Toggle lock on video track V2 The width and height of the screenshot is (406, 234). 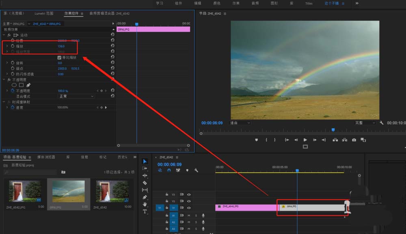coord(167,201)
